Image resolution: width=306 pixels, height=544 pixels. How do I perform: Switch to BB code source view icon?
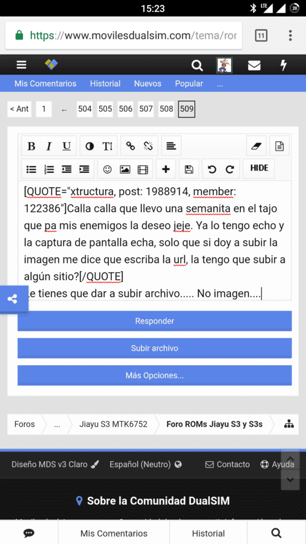pos(279,146)
